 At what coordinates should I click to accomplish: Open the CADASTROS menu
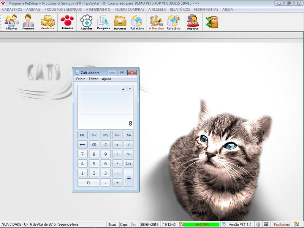click(12, 9)
